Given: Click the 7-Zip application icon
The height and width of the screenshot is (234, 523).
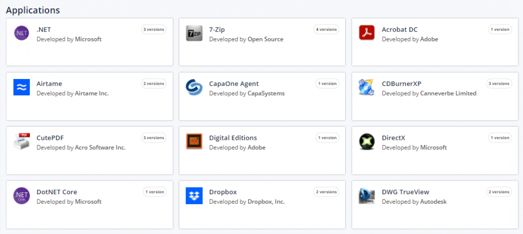Looking at the screenshot, I should (x=194, y=33).
